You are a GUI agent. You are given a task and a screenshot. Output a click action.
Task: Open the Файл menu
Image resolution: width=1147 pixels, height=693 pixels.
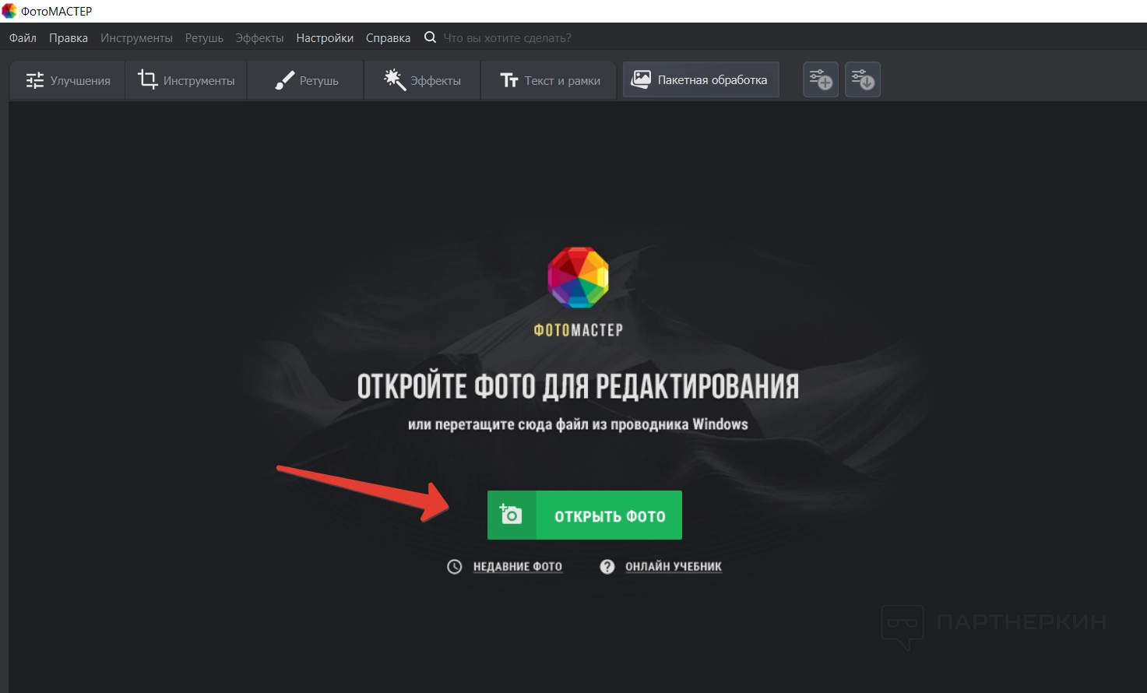pyautogui.click(x=23, y=38)
